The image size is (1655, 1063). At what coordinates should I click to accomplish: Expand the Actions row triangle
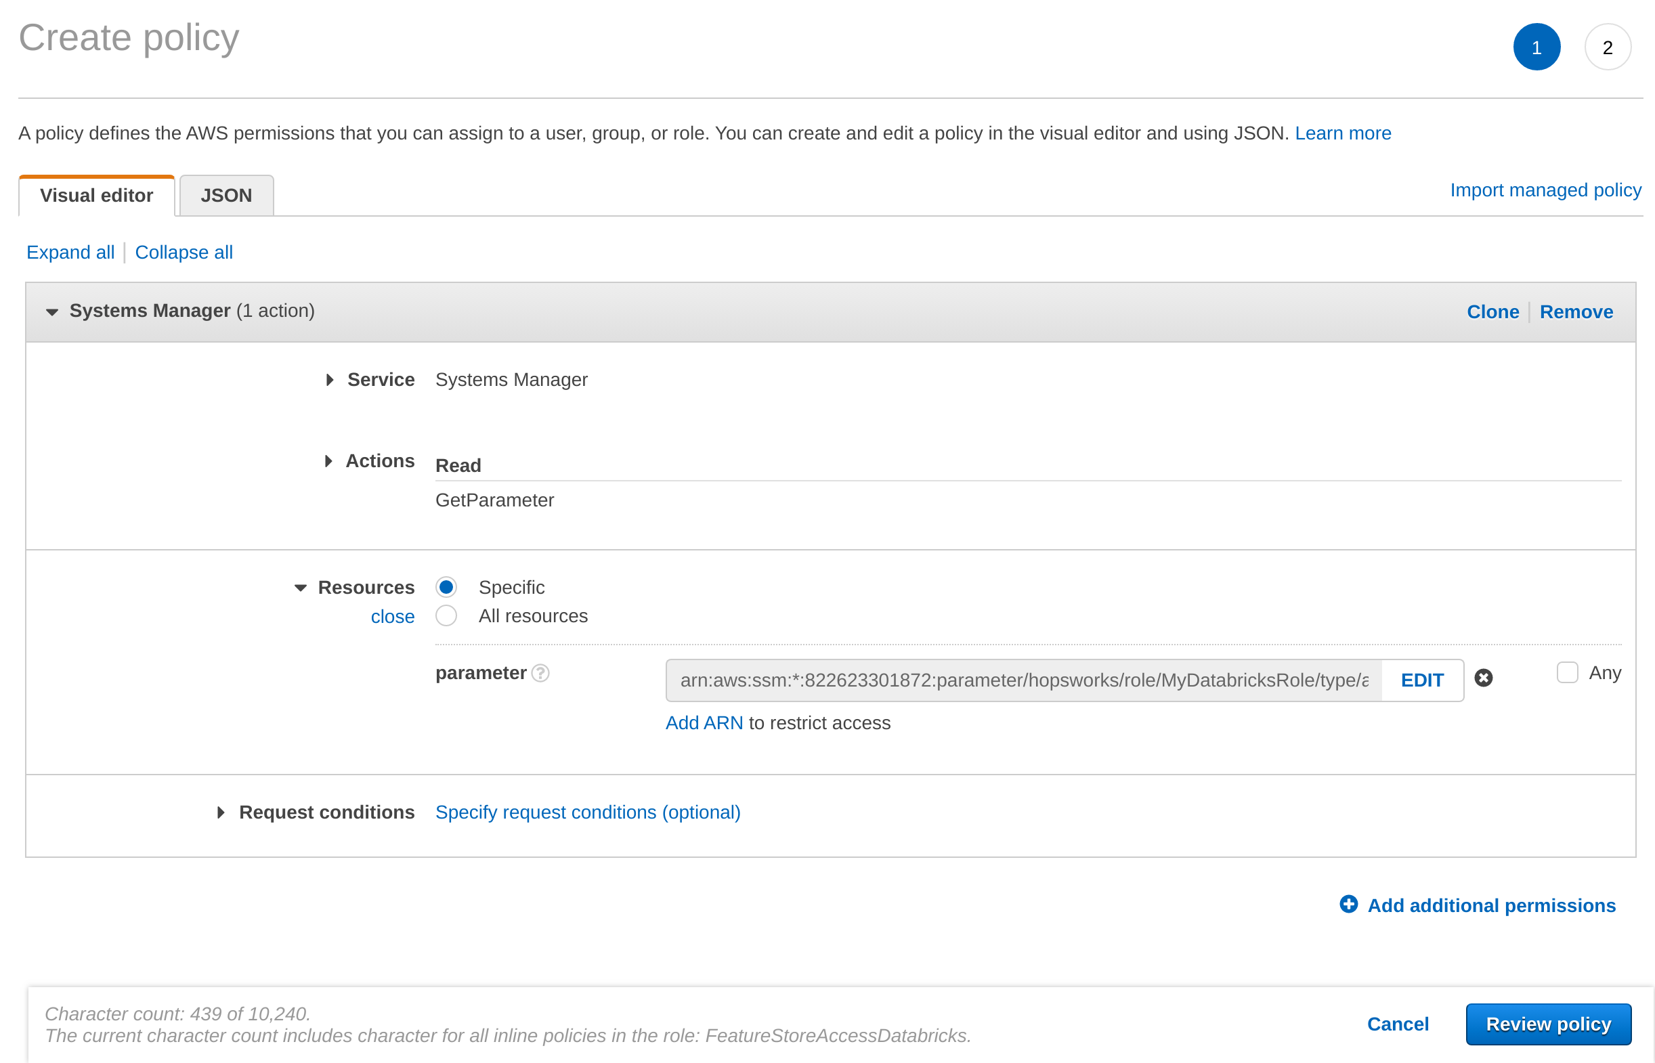pos(328,461)
